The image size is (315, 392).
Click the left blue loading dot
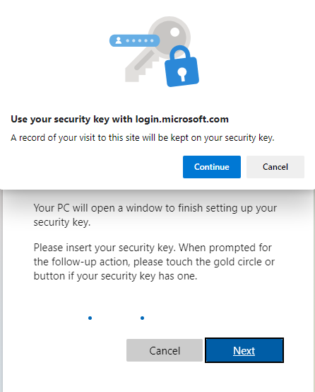click(90, 318)
